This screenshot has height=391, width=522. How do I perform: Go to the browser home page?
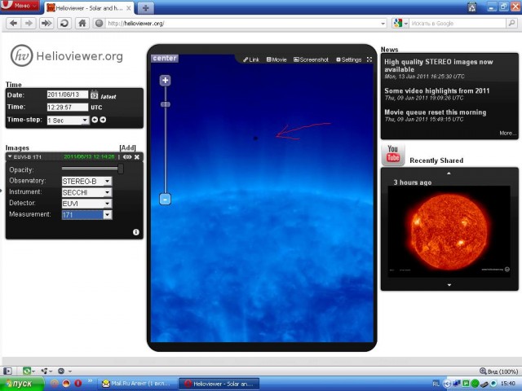82,24
